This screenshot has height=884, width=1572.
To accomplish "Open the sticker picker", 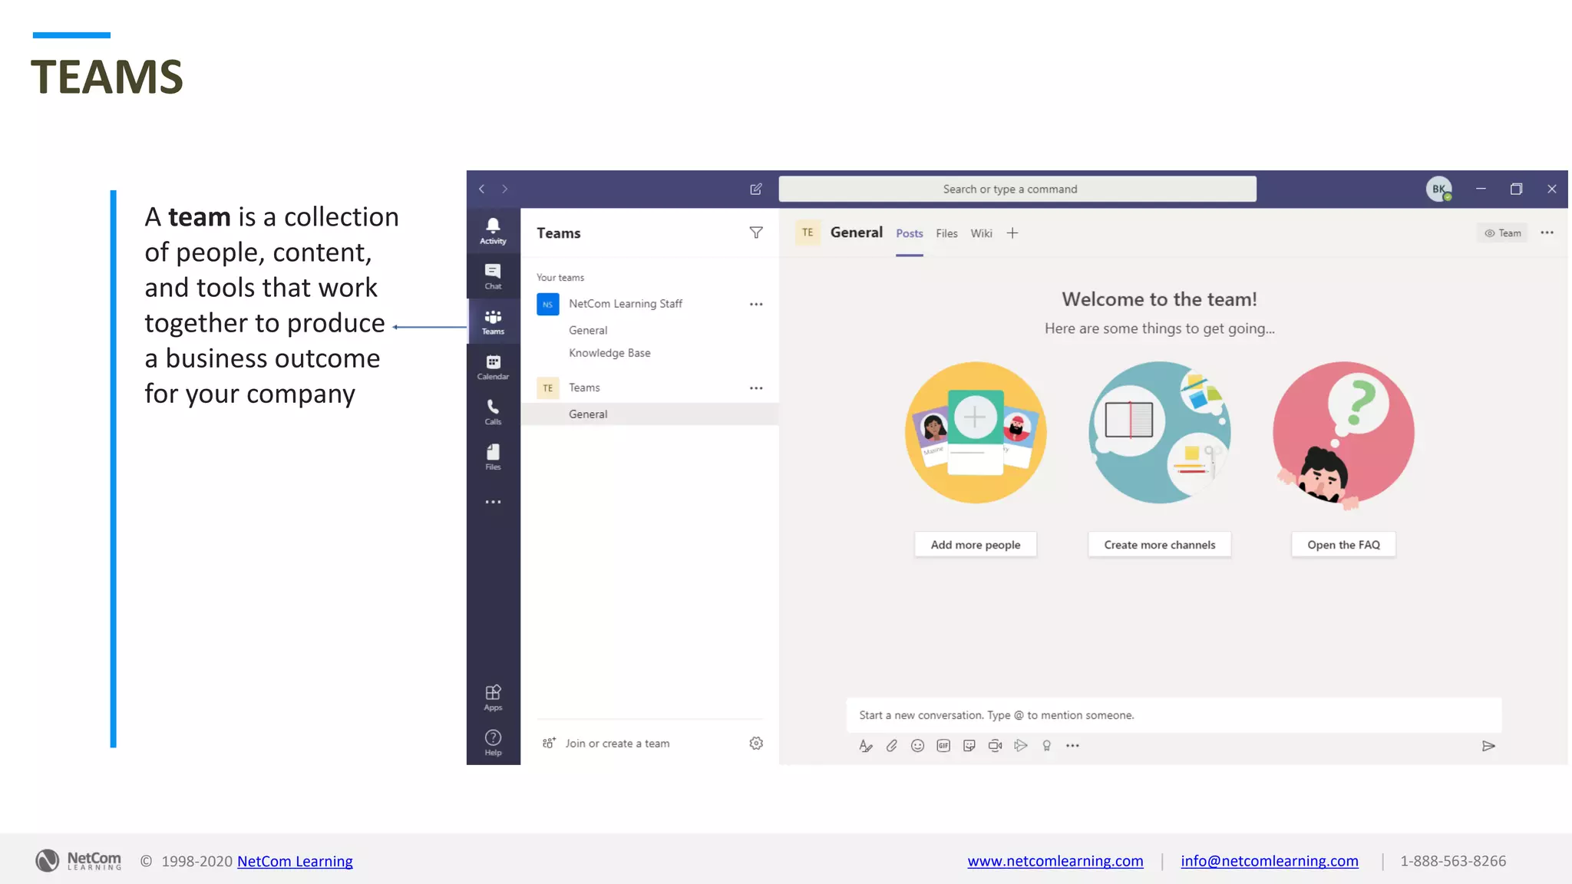I will point(969,746).
